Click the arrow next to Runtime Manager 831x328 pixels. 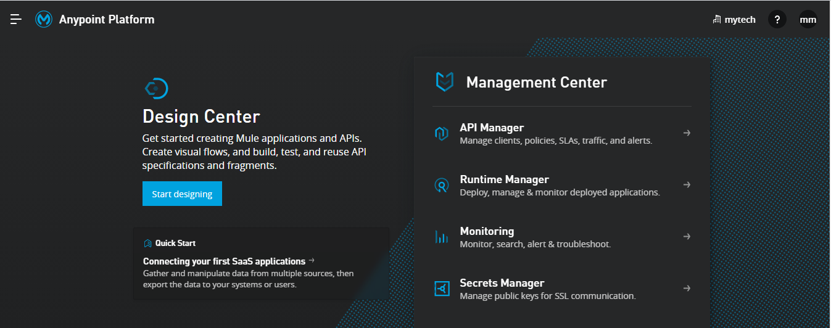[x=687, y=185]
